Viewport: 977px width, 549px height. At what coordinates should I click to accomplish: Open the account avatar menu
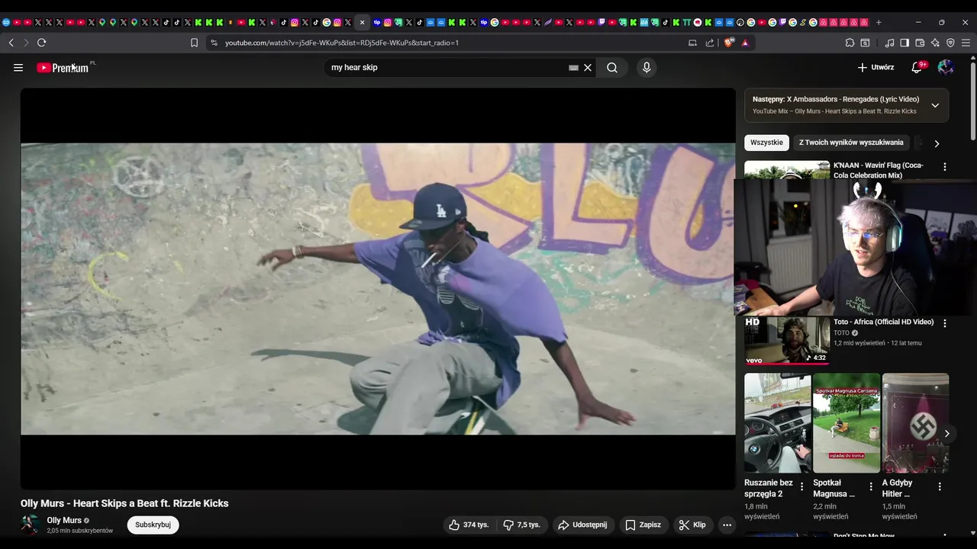coord(946,68)
